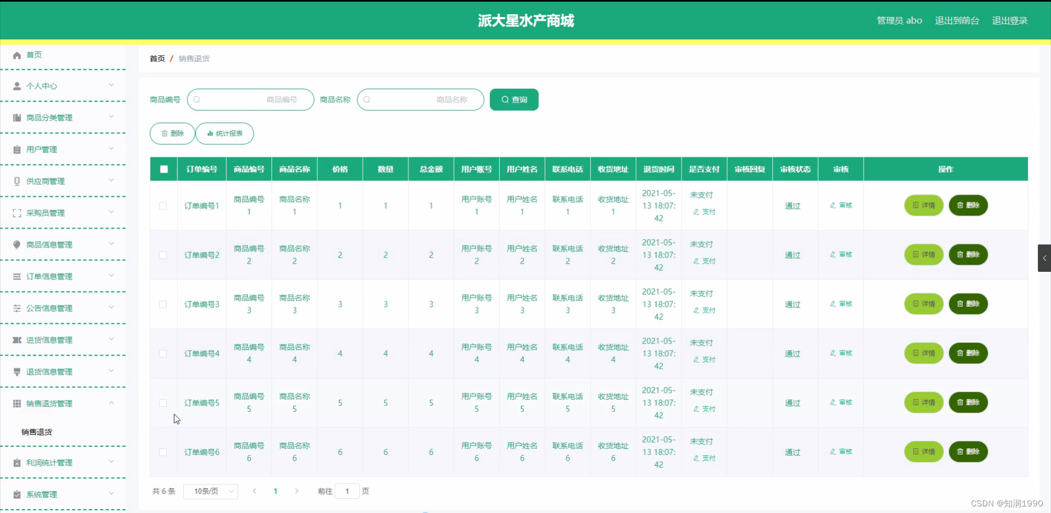1051x513 pixels.
Task: Click the magnifier icon in 商品编号 field
Action: pos(198,100)
